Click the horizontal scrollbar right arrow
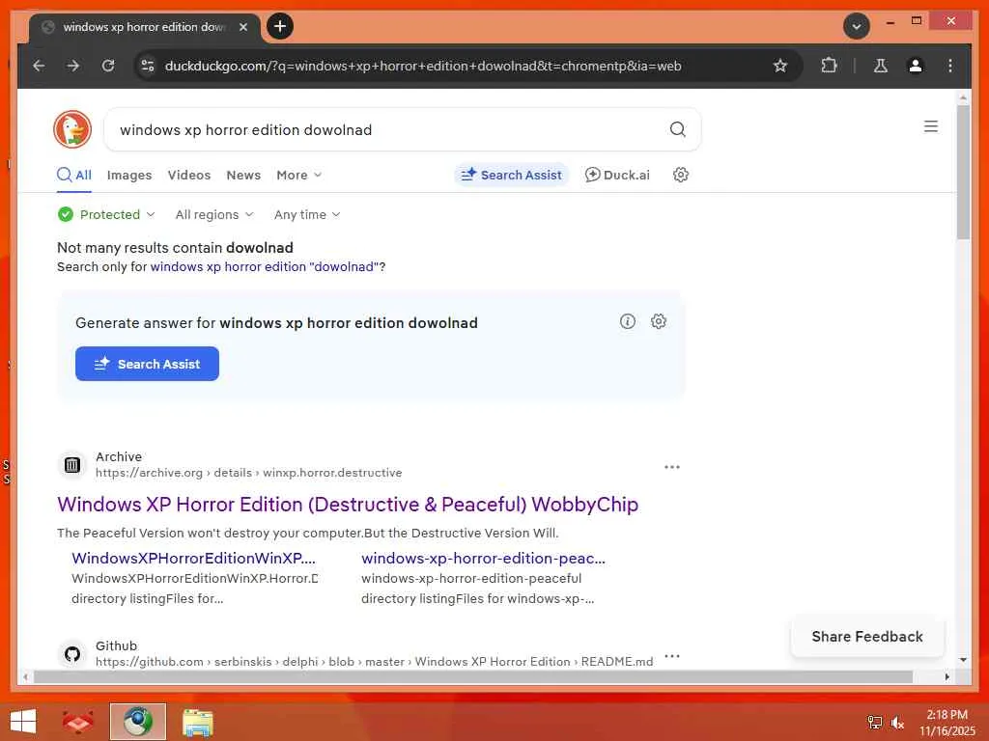 coord(947,676)
